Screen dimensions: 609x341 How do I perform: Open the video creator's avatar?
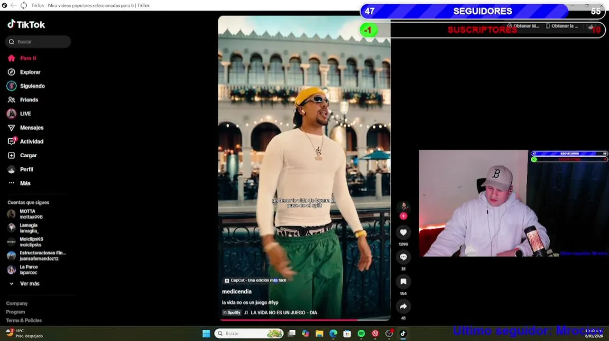[403, 206]
